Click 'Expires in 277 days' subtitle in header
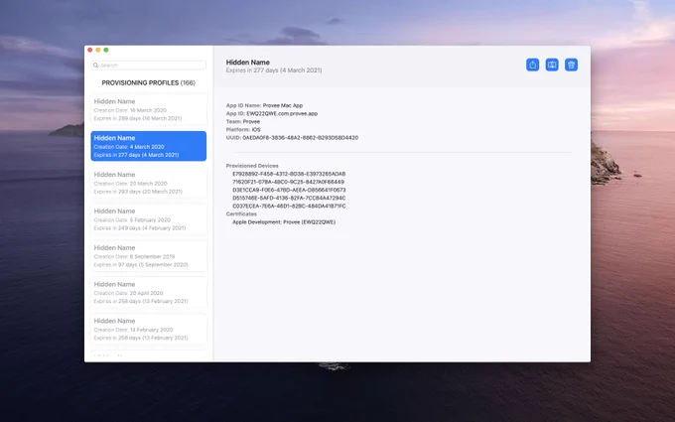This screenshot has height=422, width=675. point(274,70)
